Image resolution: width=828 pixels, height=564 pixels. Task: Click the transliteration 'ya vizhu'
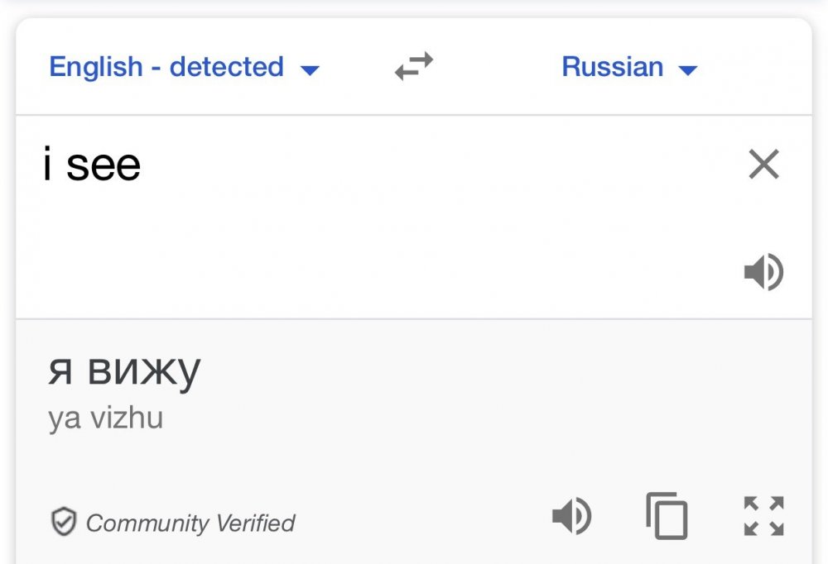[x=105, y=418]
